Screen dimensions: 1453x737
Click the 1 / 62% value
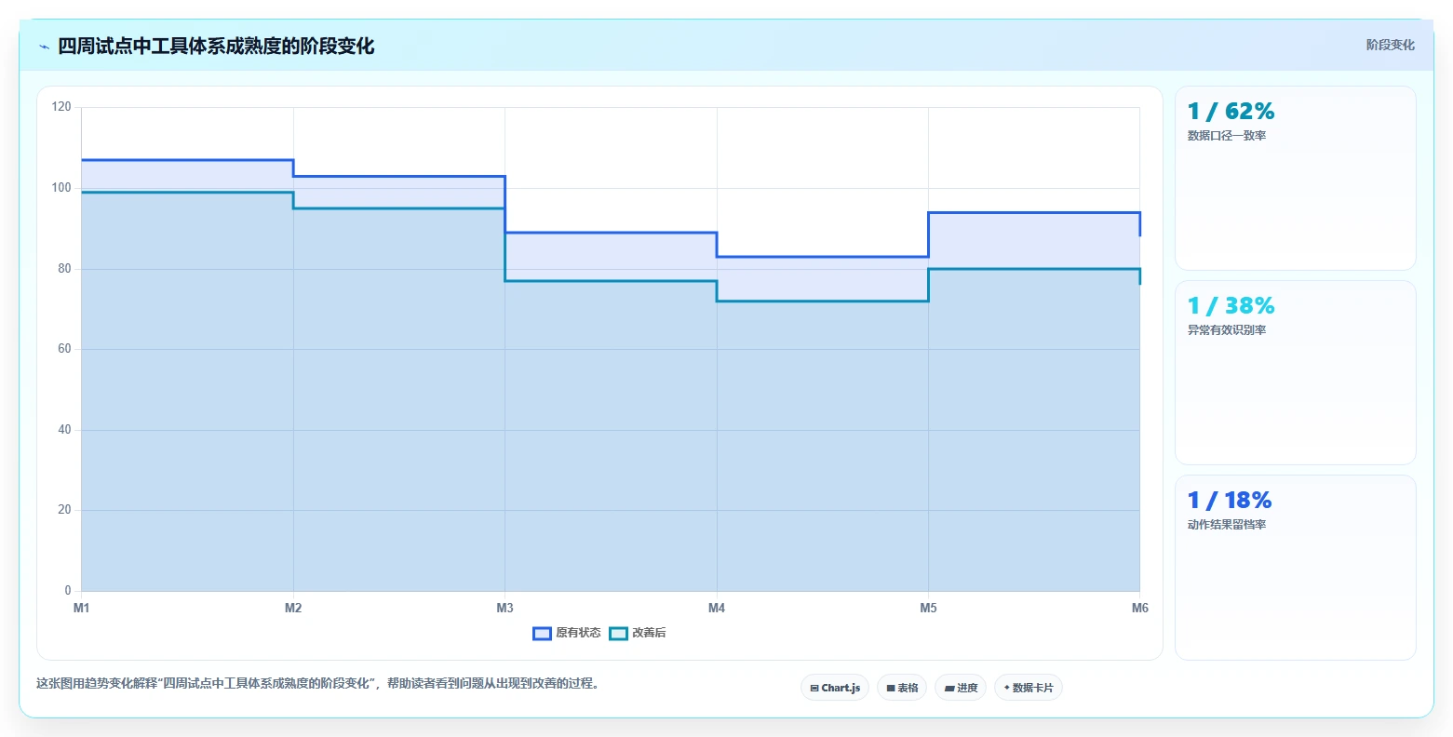tap(1231, 112)
